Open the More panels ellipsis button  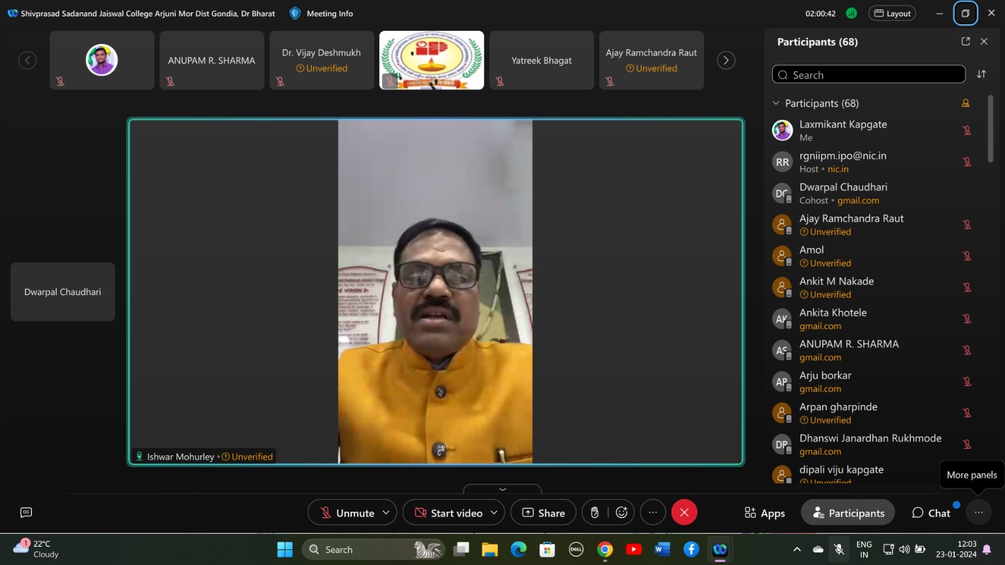coord(979,513)
